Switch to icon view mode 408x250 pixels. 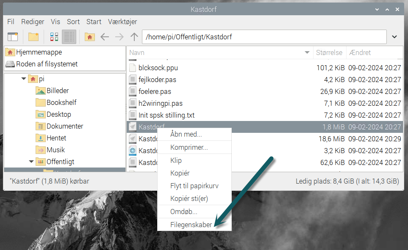pyautogui.click(x=54, y=37)
